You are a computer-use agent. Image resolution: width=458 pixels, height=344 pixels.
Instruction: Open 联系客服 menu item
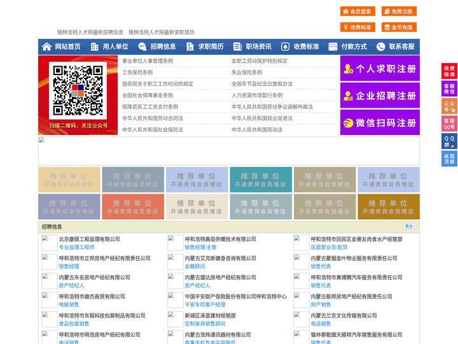(x=401, y=47)
